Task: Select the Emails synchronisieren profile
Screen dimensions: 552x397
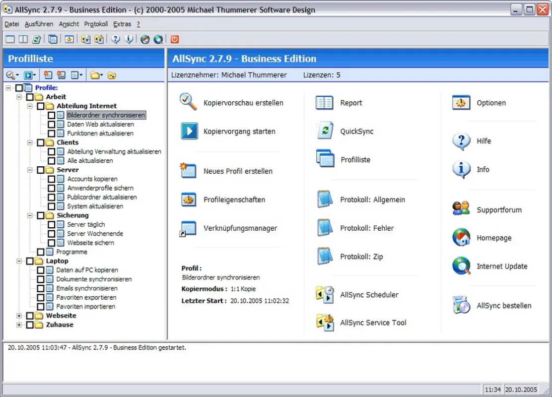Action: click(x=86, y=288)
